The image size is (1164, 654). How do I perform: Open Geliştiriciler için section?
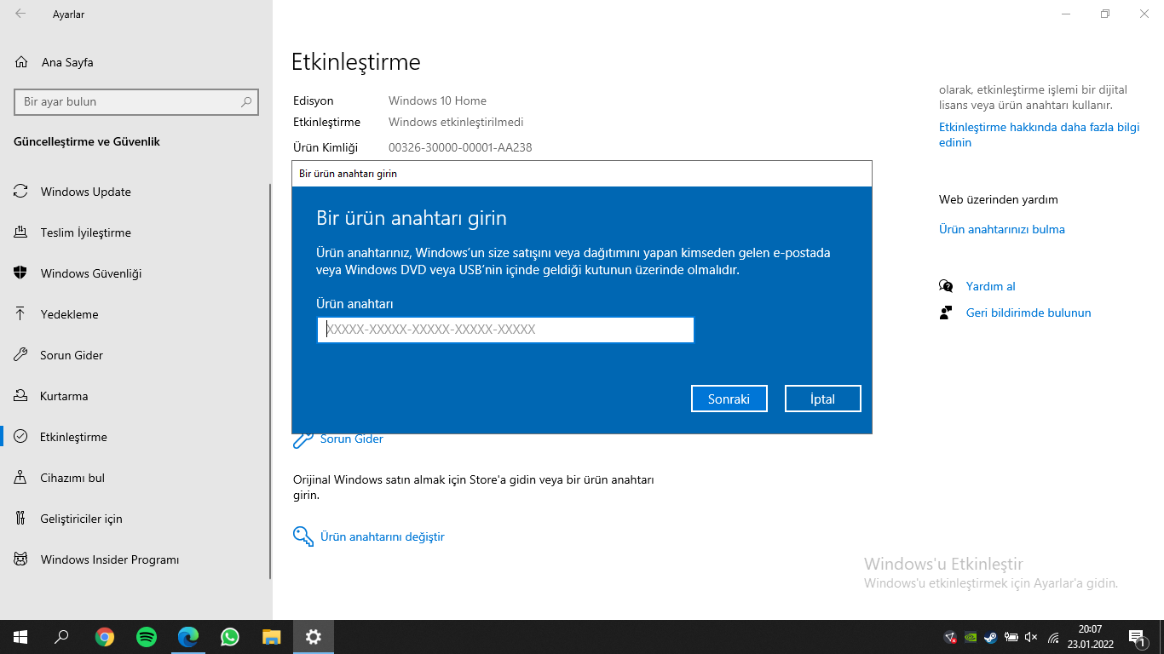click(82, 519)
